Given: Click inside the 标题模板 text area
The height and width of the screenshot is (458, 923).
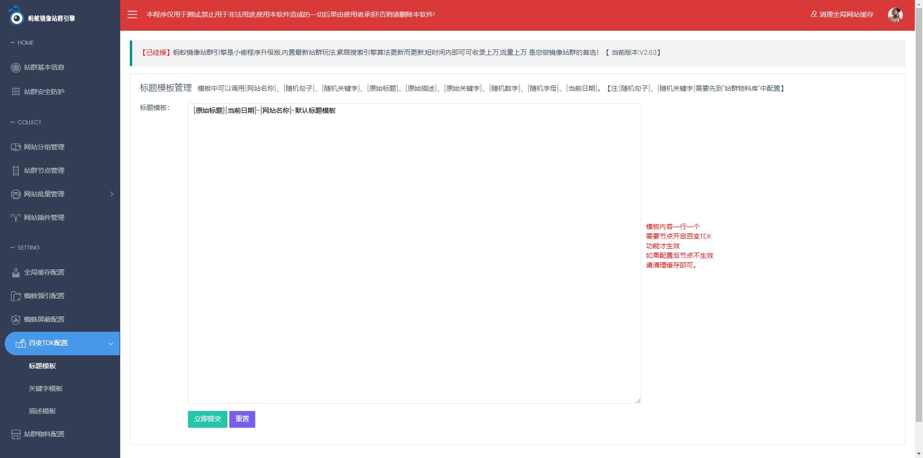Looking at the screenshot, I should tap(414, 253).
